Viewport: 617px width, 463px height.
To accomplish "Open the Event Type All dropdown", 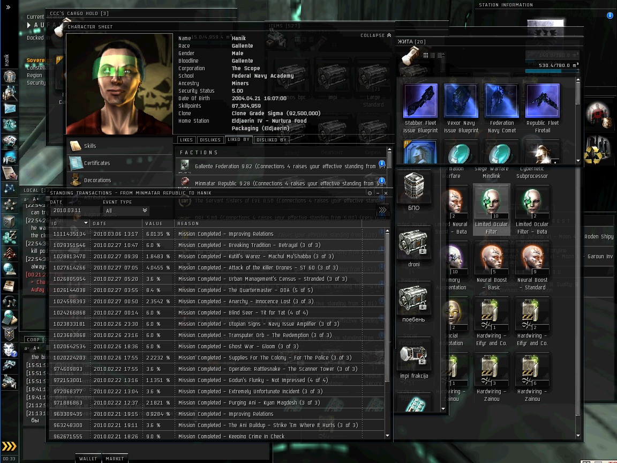I will pyautogui.click(x=126, y=211).
